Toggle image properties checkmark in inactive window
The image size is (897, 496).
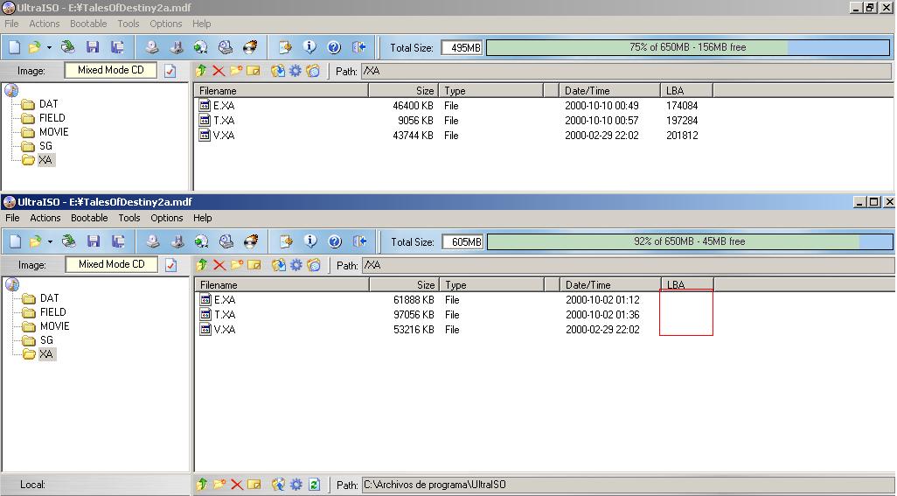170,71
